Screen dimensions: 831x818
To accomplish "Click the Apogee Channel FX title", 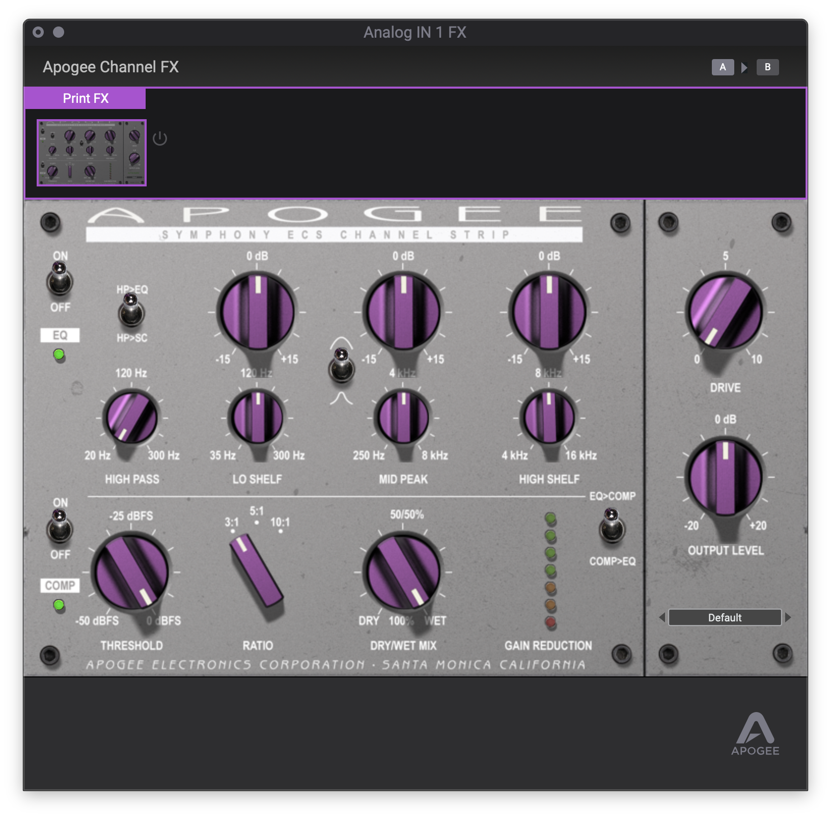I will click(110, 67).
